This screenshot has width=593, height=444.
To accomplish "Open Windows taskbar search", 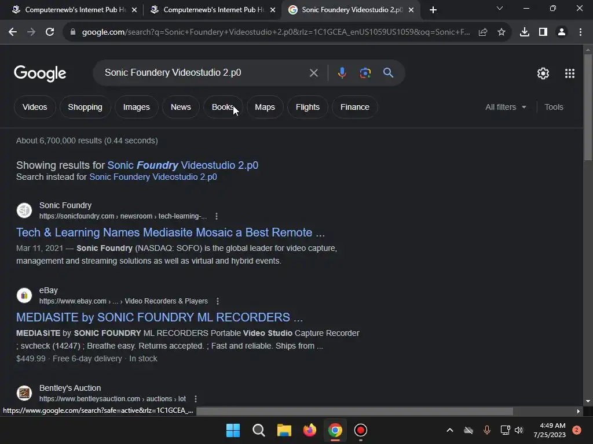I will [259, 430].
